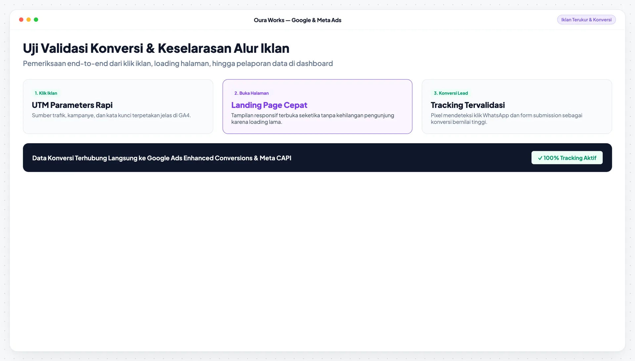The image size is (635, 361).
Task: Open the 'Landing Page Cepat' card title
Action: pyautogui.click(x=269, y=105)
